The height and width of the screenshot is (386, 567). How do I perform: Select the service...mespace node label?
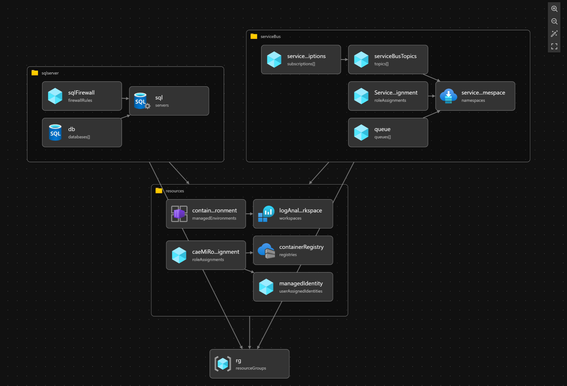point(483,93)
